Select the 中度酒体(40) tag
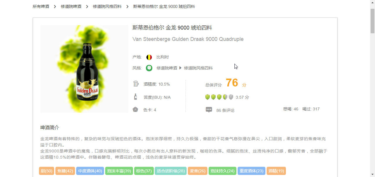This screenshot has width=375, height=177. pyautogui.click(x=90, y=171)
